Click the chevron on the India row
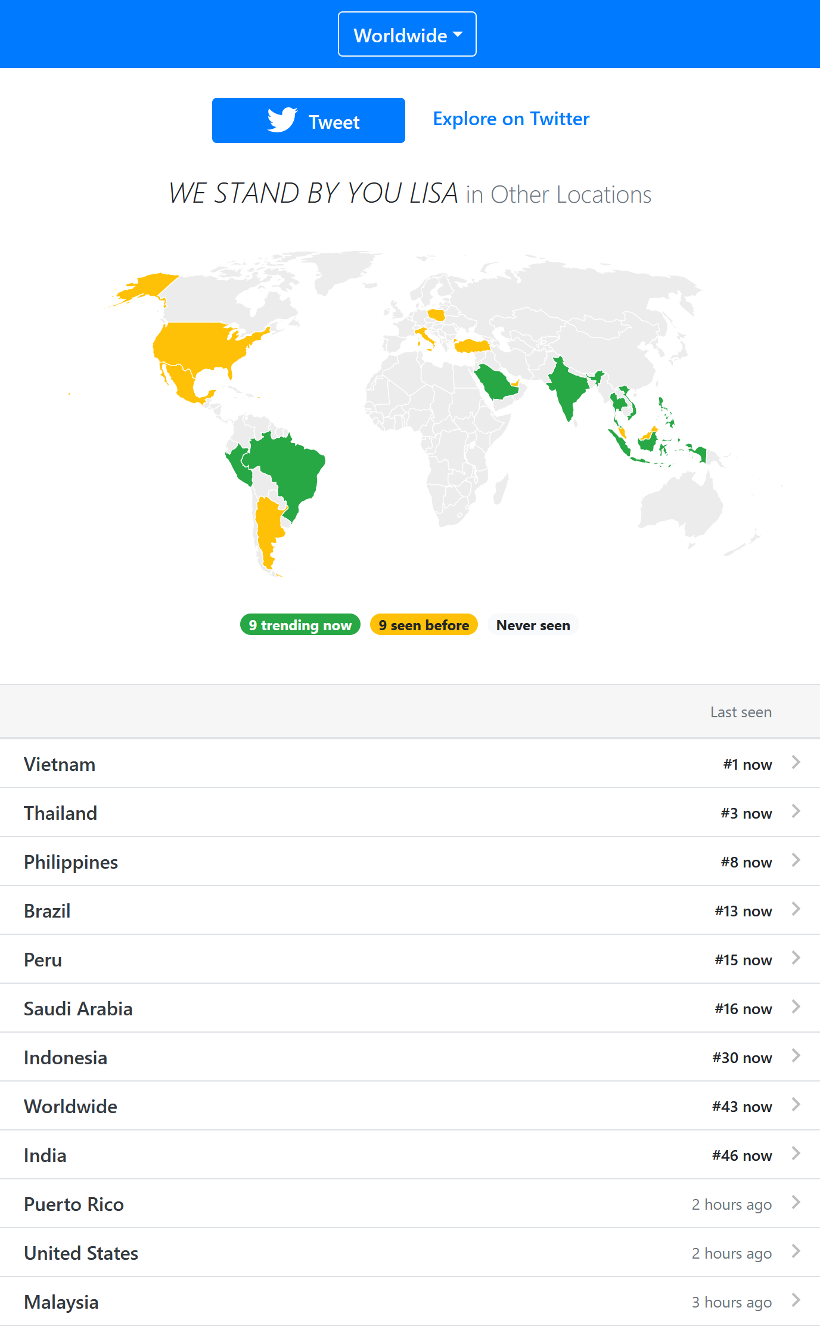The height and width of the screenshot is (1326, 820). 796,1153
